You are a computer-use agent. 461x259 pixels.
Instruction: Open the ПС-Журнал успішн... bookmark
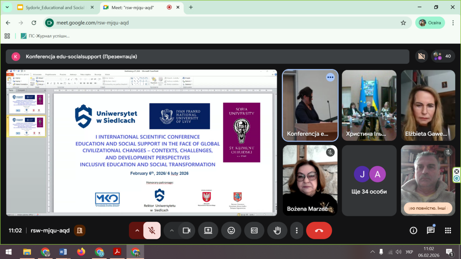coord(45,36)
